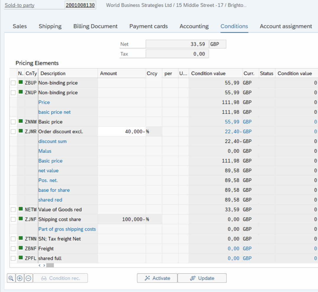
Task: Select the ZPFL shared full row checkbox
Action: (x=13, y=258)
